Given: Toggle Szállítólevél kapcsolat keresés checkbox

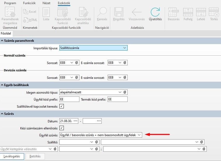Looking at the screenshot, I should 61,106.
